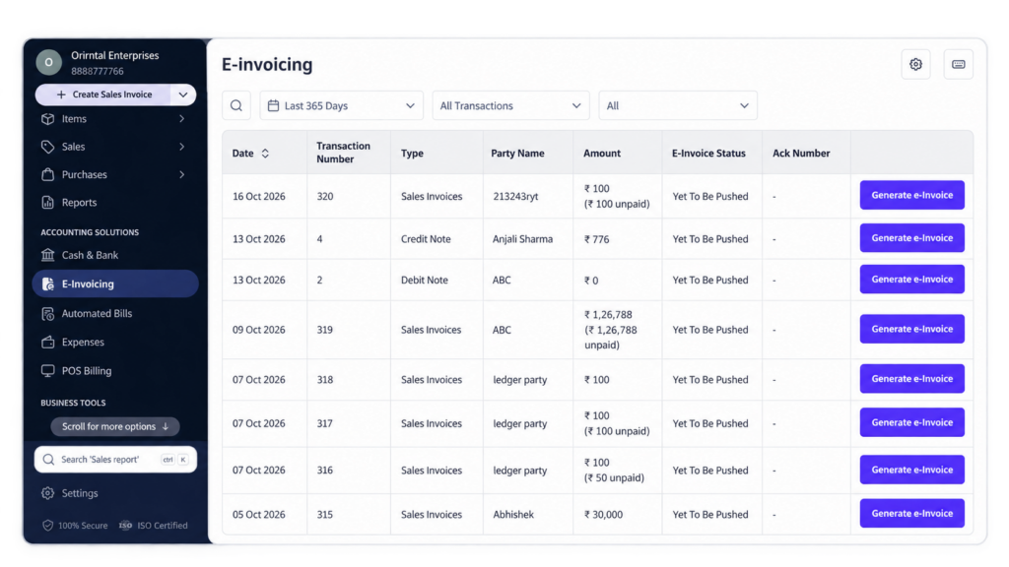Generate e-Invoice for transaction 320
This screenshot has width=1009, height=567.
pos(911,195)
